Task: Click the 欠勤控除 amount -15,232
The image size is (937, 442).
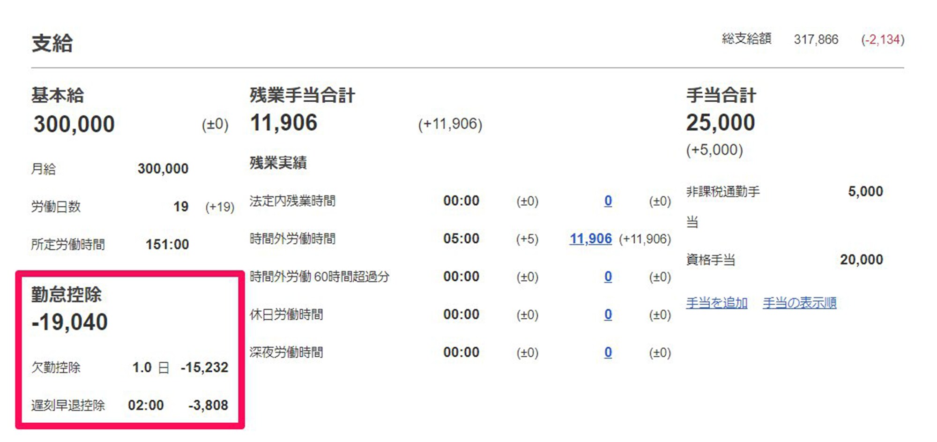Action: coord(205,367)
